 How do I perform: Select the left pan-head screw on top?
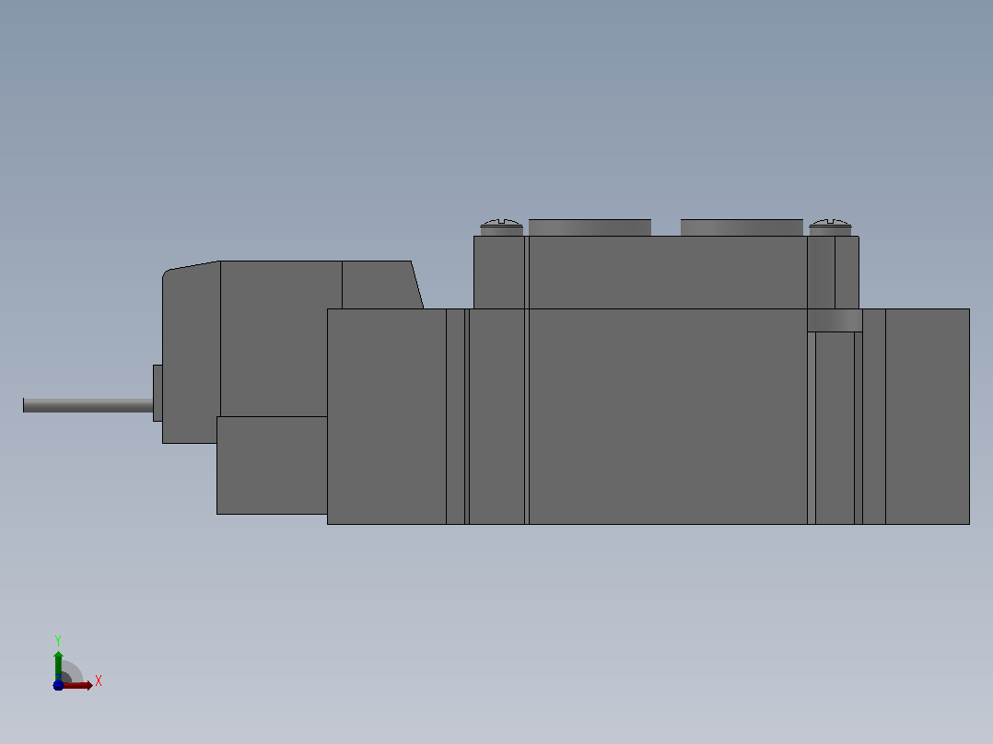(501, 227)
